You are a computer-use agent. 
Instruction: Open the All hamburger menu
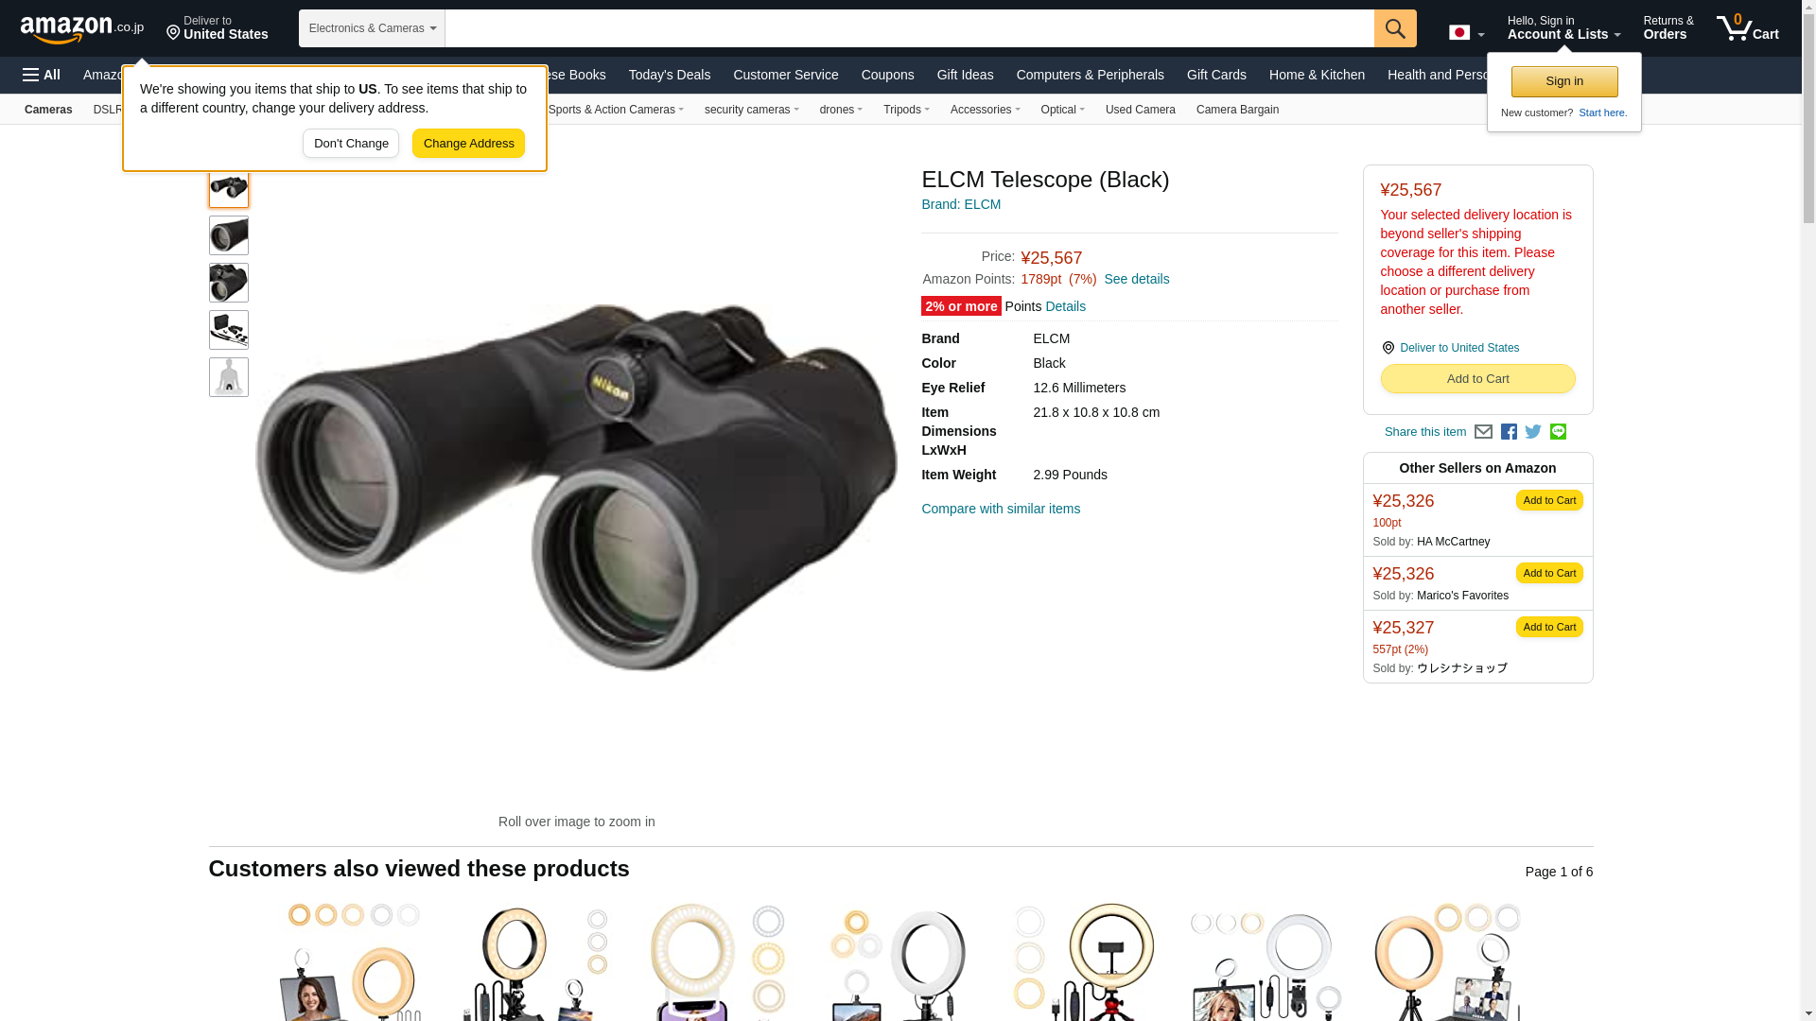[42, 75]
